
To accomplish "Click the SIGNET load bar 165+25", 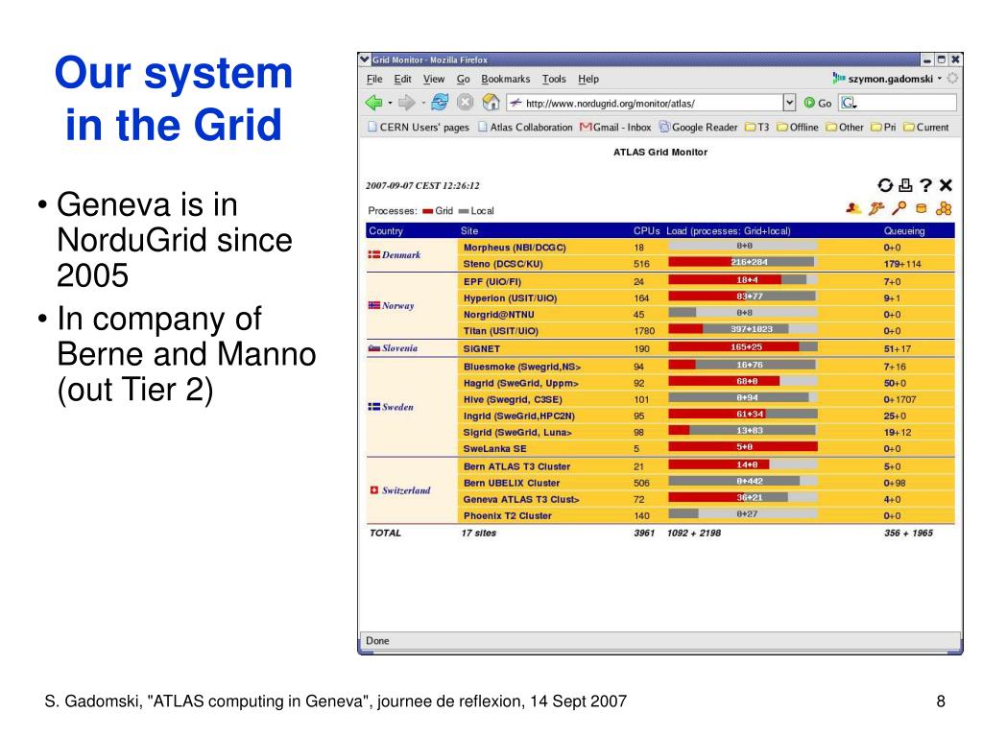I will pyautogui.click(x=743, y=346).
